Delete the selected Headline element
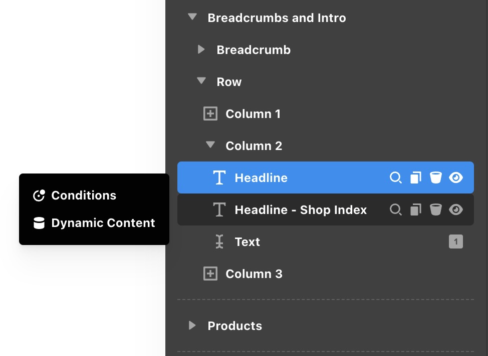This screenshot has width=488, height=356. [x=436, y=178]
